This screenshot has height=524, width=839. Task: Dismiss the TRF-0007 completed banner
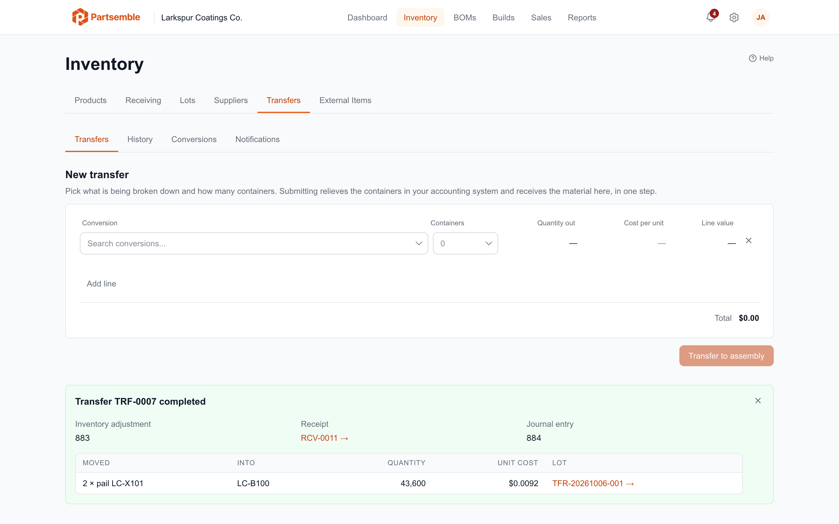point(758,401)
